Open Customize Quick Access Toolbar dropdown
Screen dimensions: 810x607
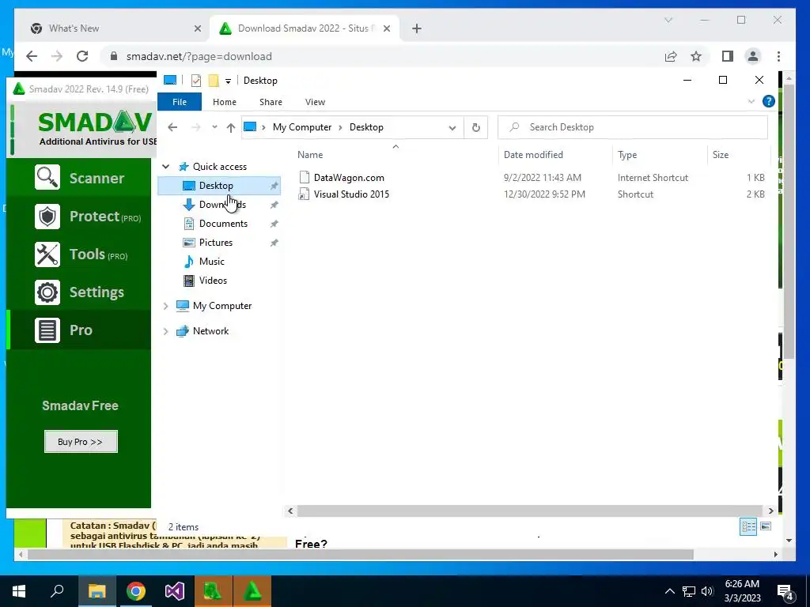click(x=228, y=81)
